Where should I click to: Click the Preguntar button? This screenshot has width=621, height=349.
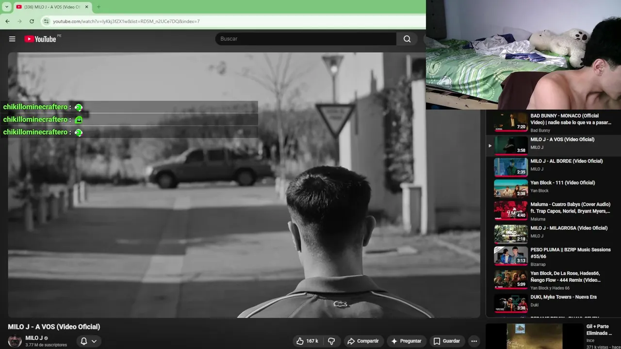coord(406,341)
